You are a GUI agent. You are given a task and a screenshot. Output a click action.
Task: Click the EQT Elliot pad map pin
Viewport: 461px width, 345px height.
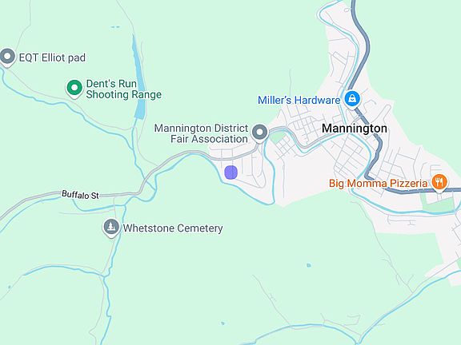click(7, 57)
